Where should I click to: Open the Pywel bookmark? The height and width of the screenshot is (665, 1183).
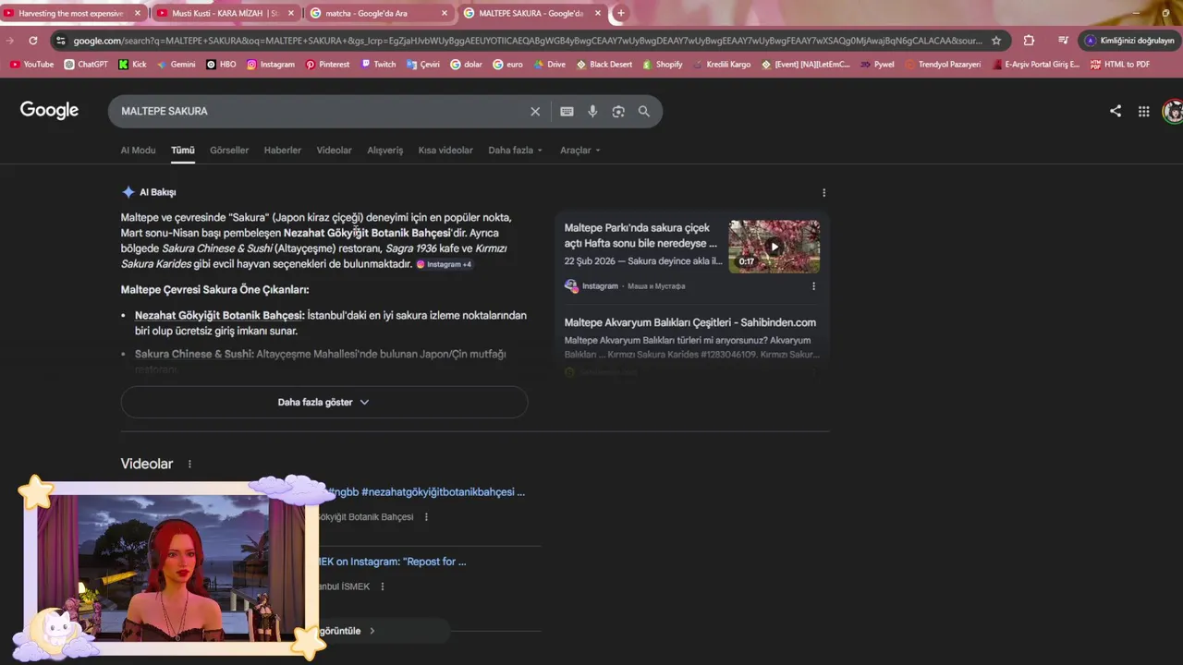877,65
